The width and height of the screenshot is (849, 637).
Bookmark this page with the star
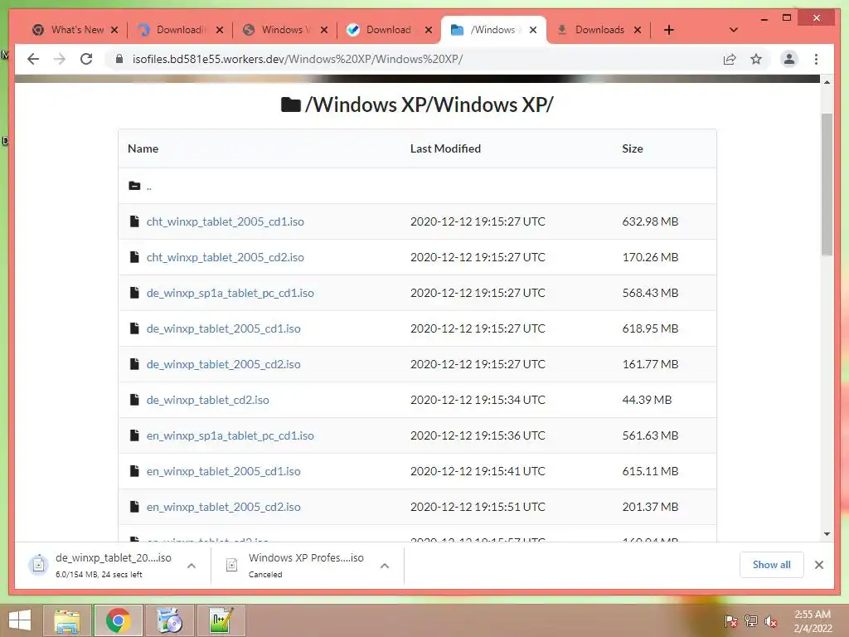point(756,59)
